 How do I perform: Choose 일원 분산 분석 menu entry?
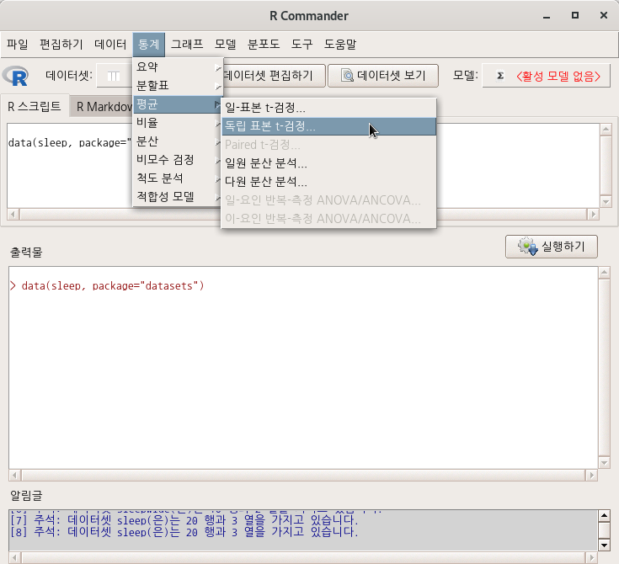point(328,163)
